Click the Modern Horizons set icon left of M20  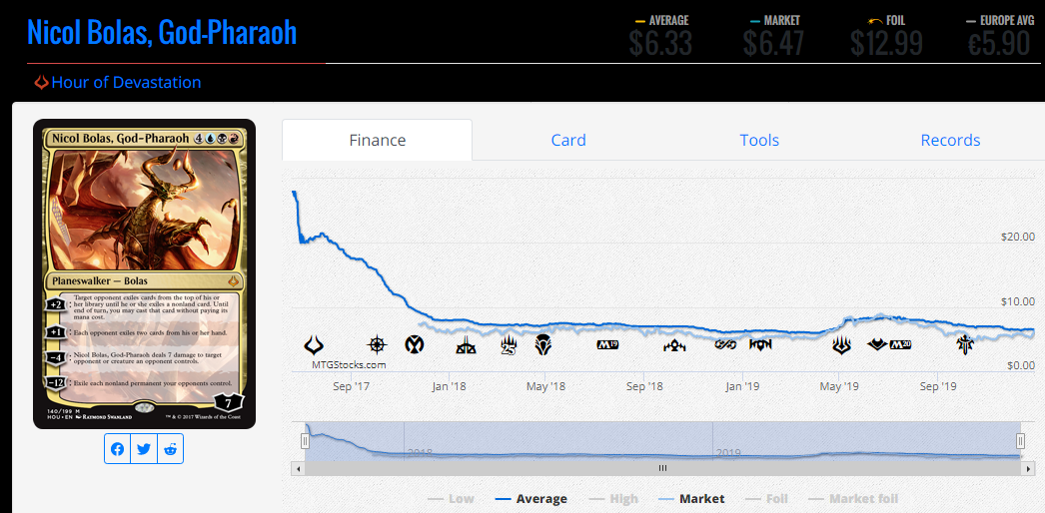point(876,344)
